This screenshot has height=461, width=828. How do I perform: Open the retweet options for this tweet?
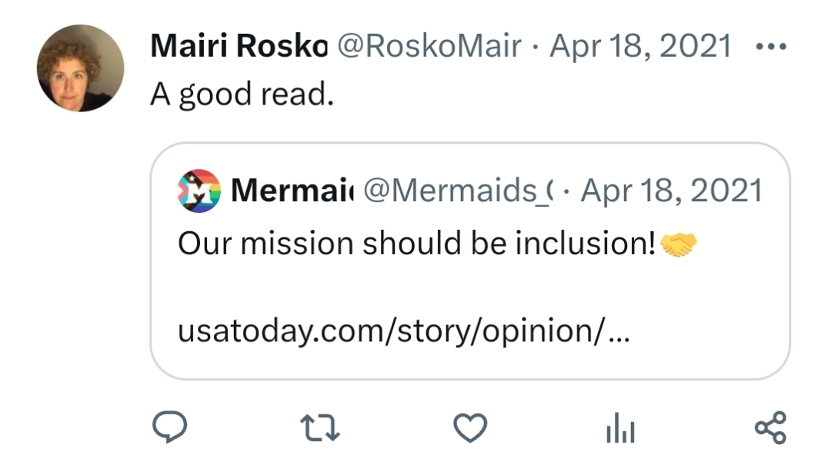pyautogui.click(x=317, y=428)
